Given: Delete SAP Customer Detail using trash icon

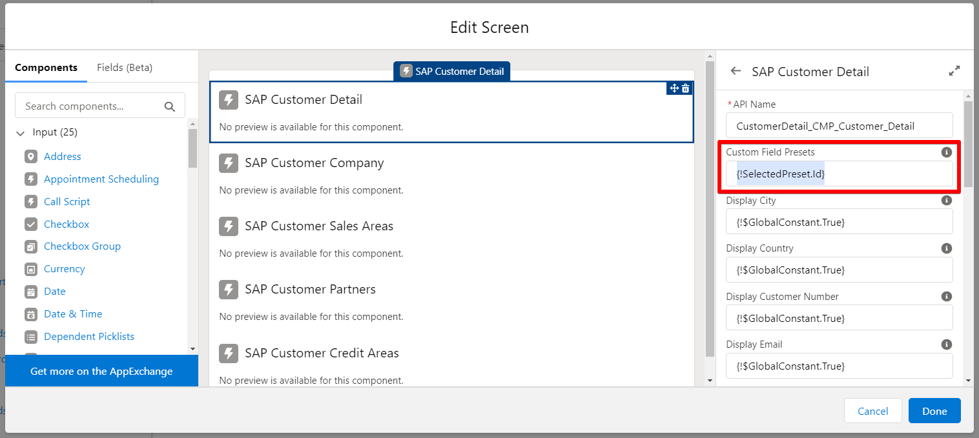Looking at the screenshot, I should 686,88.
